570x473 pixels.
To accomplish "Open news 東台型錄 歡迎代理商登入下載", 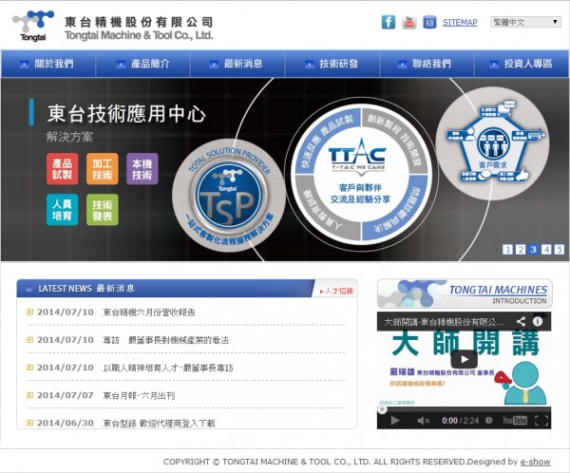I will pos(159,424).
